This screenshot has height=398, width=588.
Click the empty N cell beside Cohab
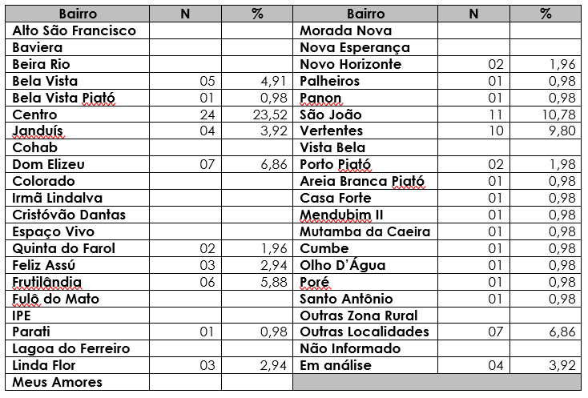pos(185,147)
